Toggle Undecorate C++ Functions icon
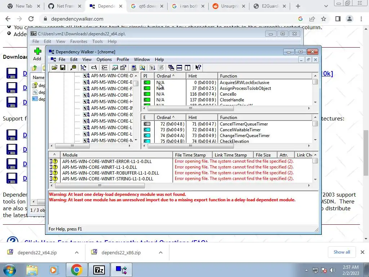 coord(104,67)
